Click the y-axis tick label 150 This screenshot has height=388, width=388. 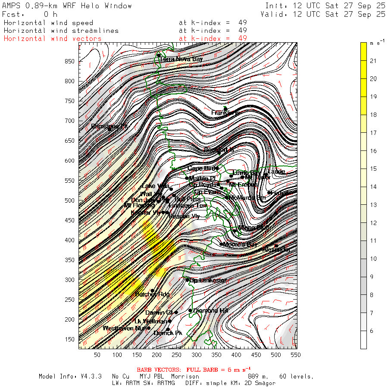(69, 339)
